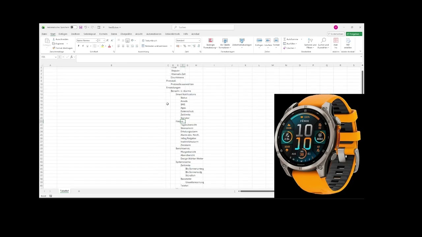Collapse the ribbon with the chevron
Image resolution: width=422 pixels, height=237 pixels.
361,51
